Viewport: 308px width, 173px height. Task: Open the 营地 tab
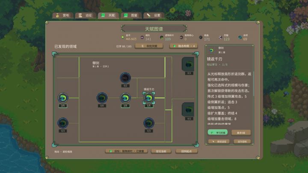tap(63, 15)
